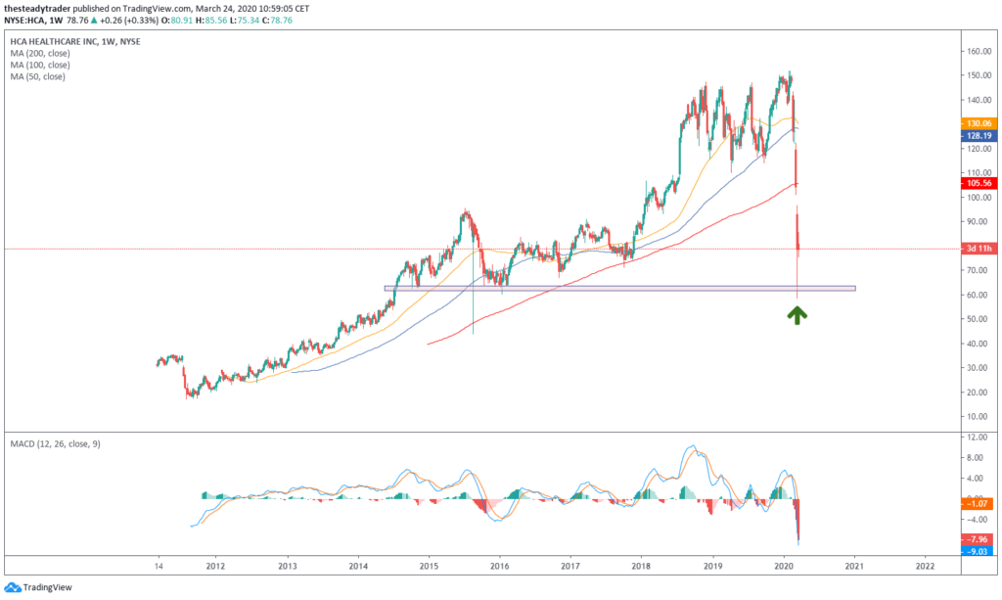Click the 2020 label on the time axis

pos(784,566)
